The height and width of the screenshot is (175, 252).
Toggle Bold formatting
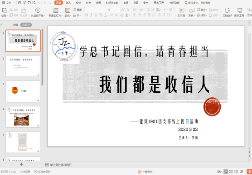click(87, 15)
